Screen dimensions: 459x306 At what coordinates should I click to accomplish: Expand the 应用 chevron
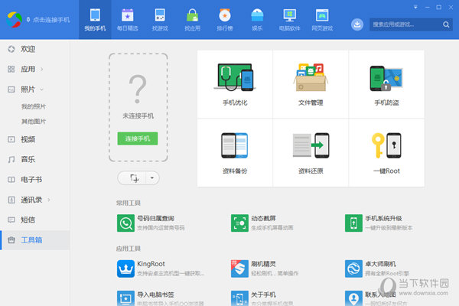pyautogui.click(x=42, y=70)
